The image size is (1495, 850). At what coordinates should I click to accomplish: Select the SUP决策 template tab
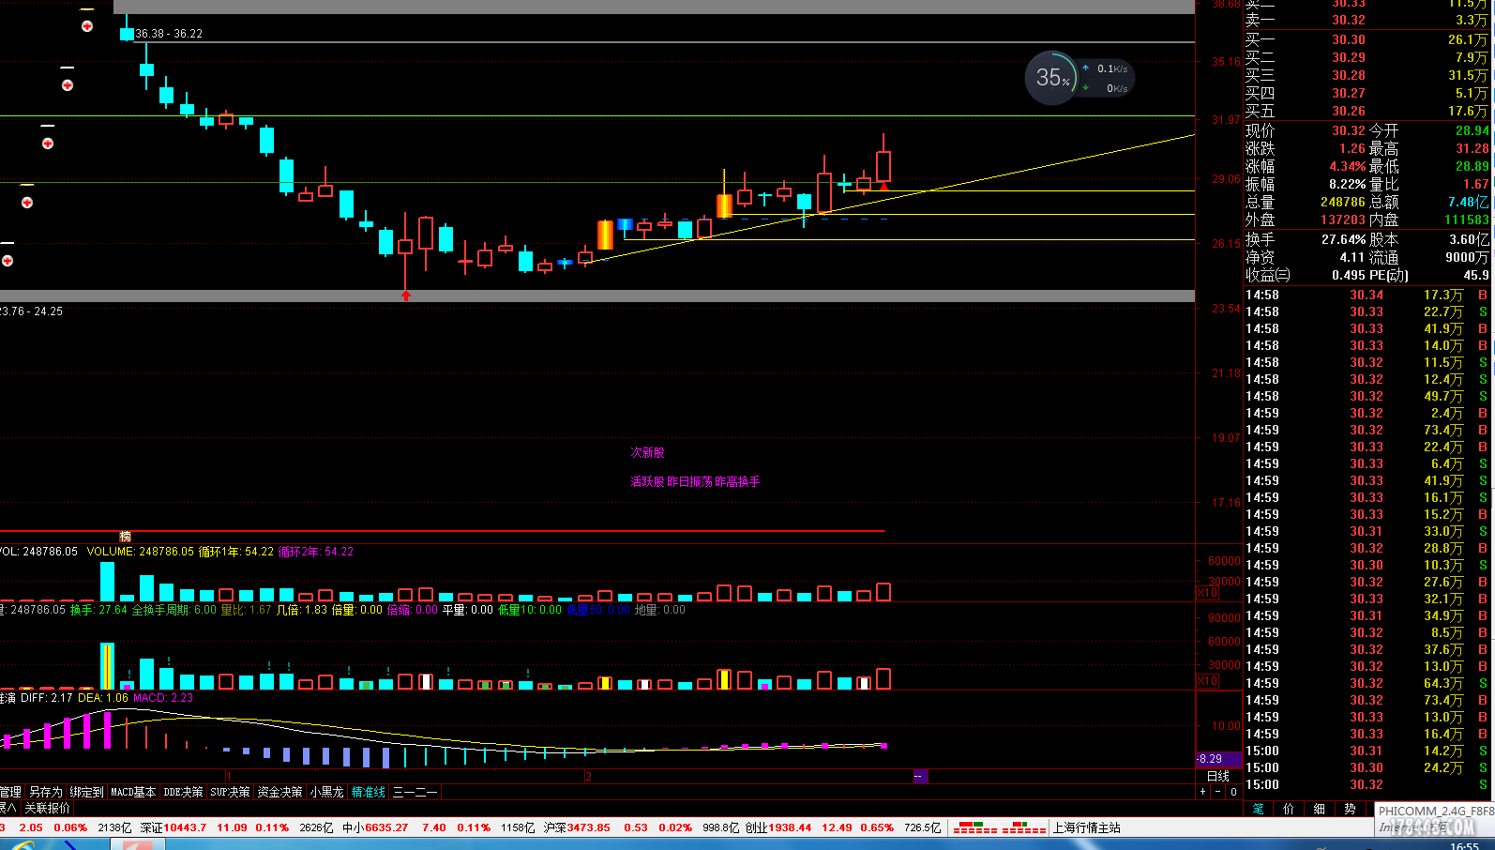(230, 792)
